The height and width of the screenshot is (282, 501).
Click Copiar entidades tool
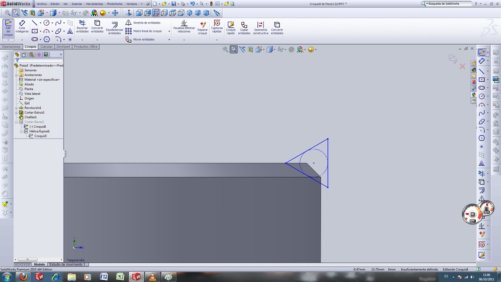(x=244, y=28)
